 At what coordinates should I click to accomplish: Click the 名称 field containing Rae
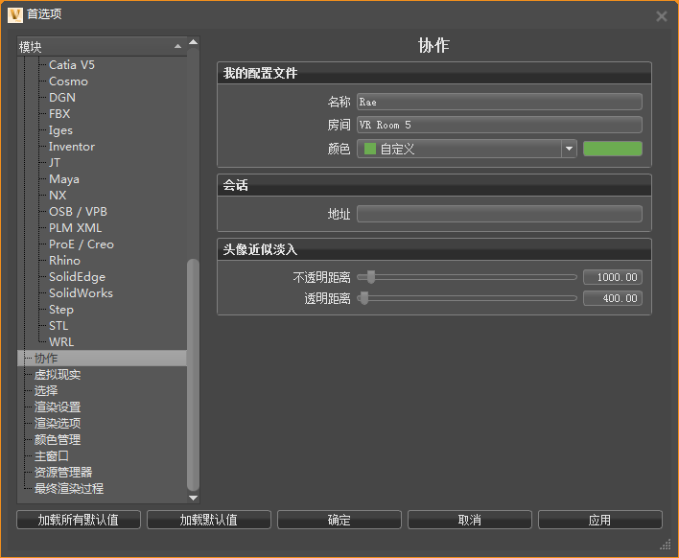[500, 103]
